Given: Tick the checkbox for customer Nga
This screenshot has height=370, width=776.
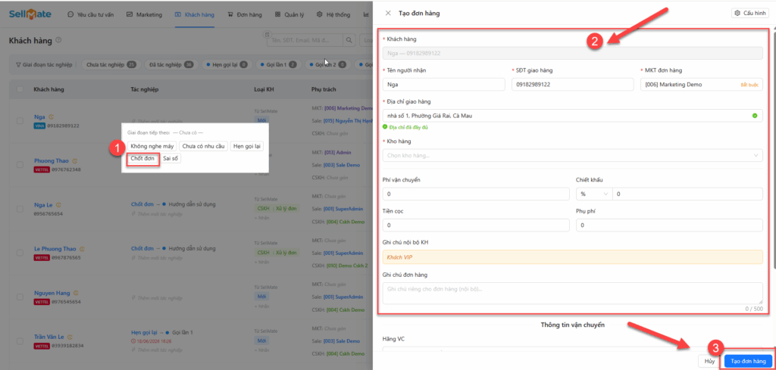Looking at the screenshot, I should [20, 120].
